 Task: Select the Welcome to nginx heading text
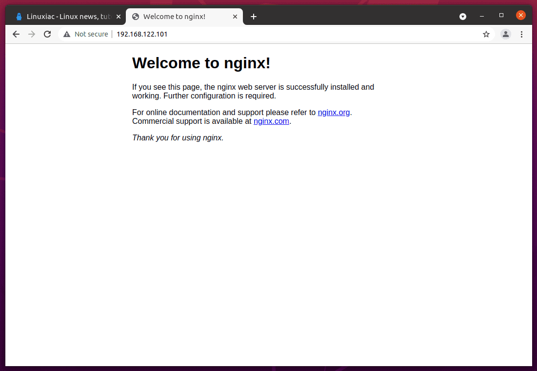(201, 63)
